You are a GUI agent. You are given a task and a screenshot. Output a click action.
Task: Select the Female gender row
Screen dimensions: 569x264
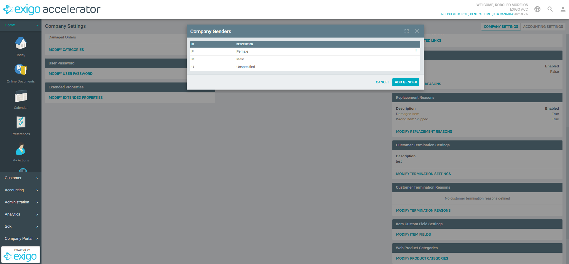pyautogui.click(x=305, y=51)
